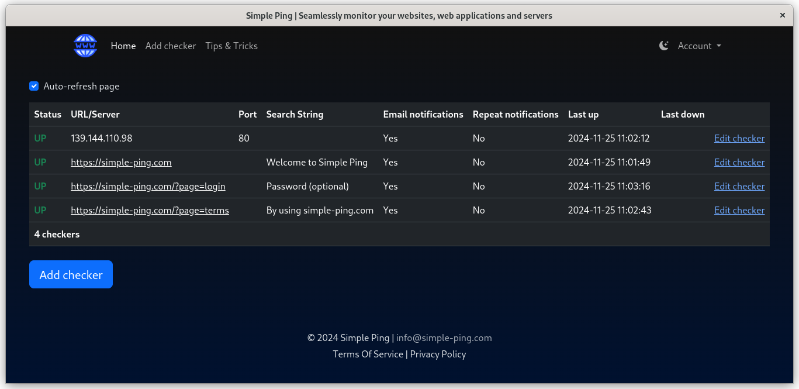Click the Last down column header
Screen dimensions: 799x389
tap(683, 114)
